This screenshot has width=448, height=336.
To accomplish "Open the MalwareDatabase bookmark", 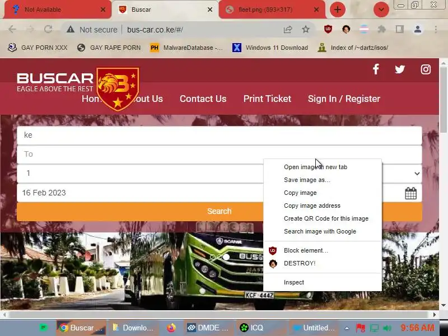I will (x=186, y=48).
